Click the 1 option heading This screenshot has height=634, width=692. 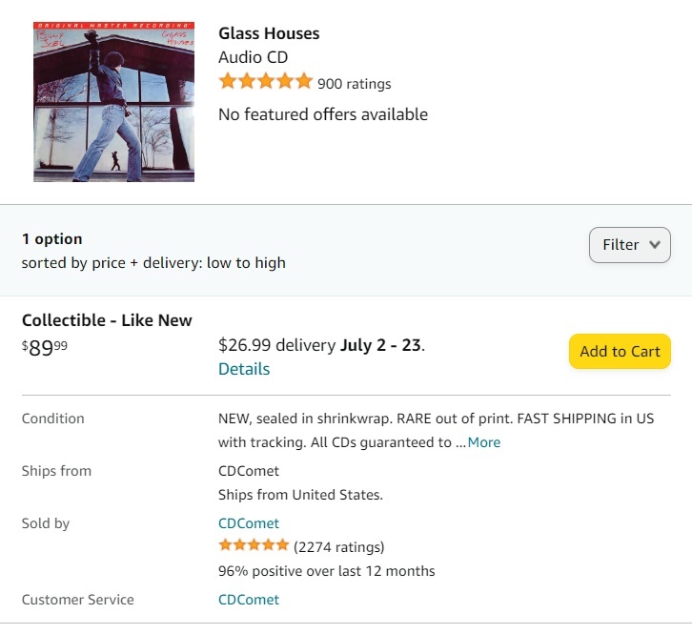[x=52, y=238]
